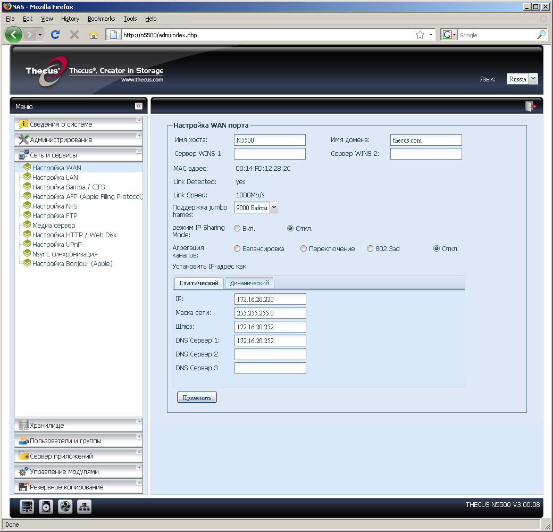The height and width of the screenshot is (532, 553).
Task: Open the back/forward history dropdown
Action: pos(40,35)
